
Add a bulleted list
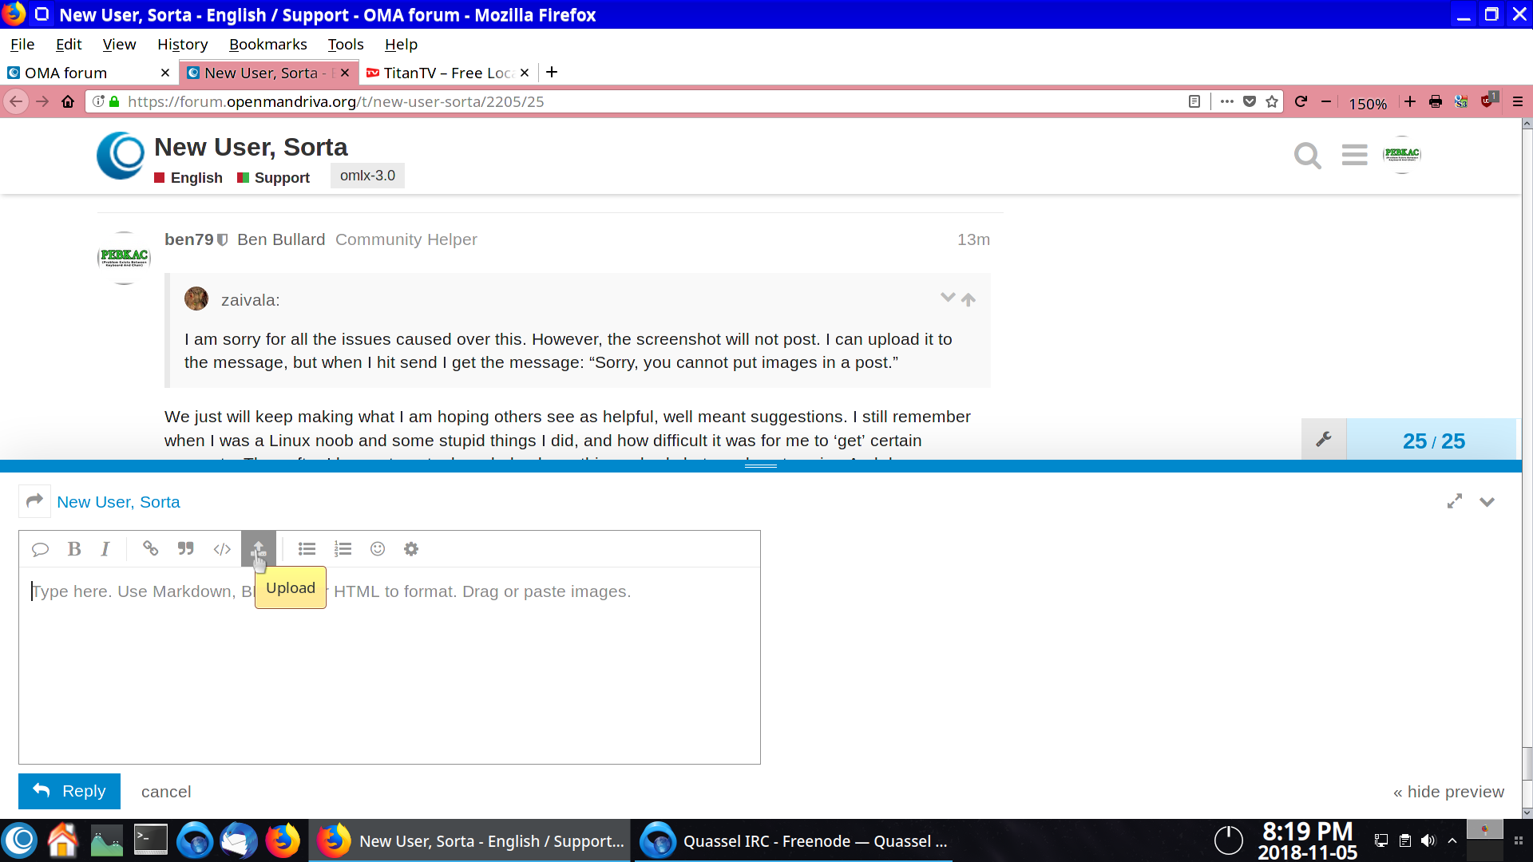tap(307, 549)
